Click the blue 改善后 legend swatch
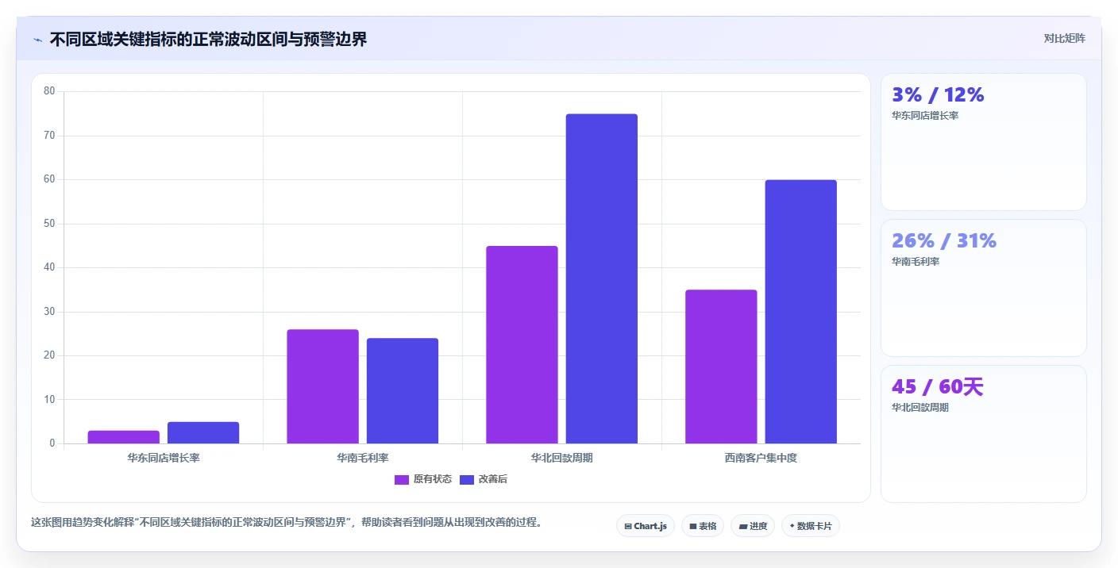The width and height of the screenshot is (1118, 568). (467, 479)
